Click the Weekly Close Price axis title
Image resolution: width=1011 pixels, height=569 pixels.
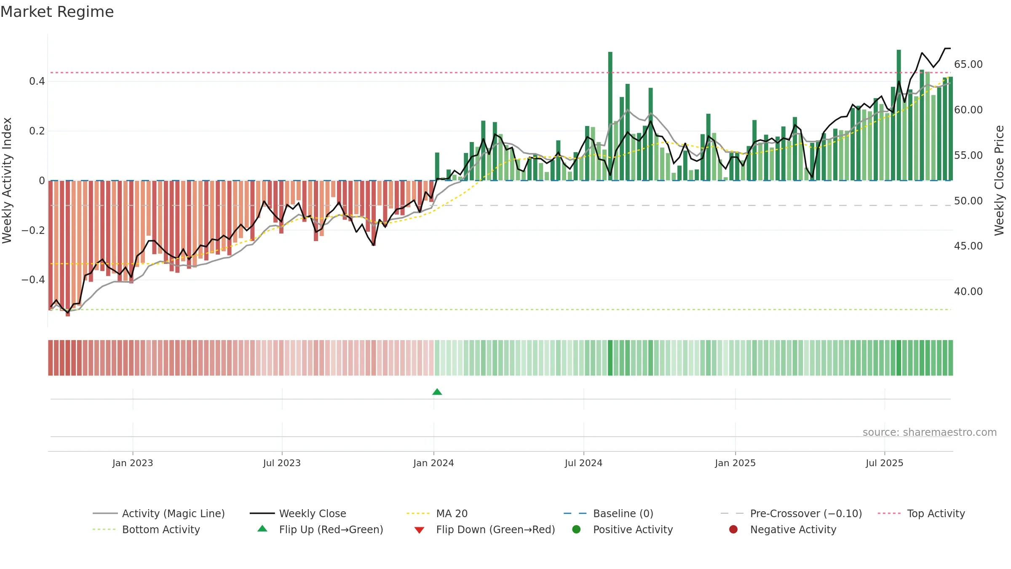(x=999, y=180)
